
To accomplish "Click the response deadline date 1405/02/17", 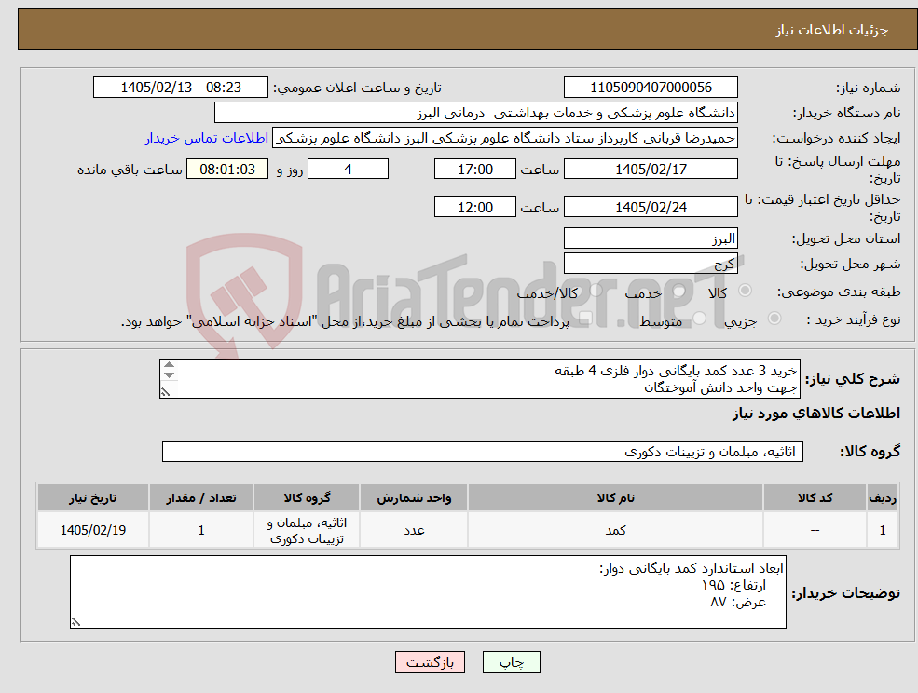I will tap(651, 170).
